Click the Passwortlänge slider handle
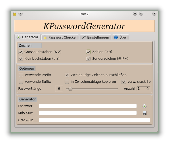Viewport: 169px width, 143px height. (70, 89)
